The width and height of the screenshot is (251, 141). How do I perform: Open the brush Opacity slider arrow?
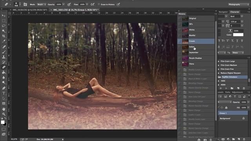click(64, 4)
